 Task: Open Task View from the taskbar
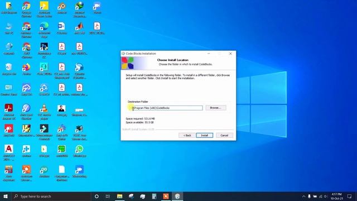(x=108, y=196)
